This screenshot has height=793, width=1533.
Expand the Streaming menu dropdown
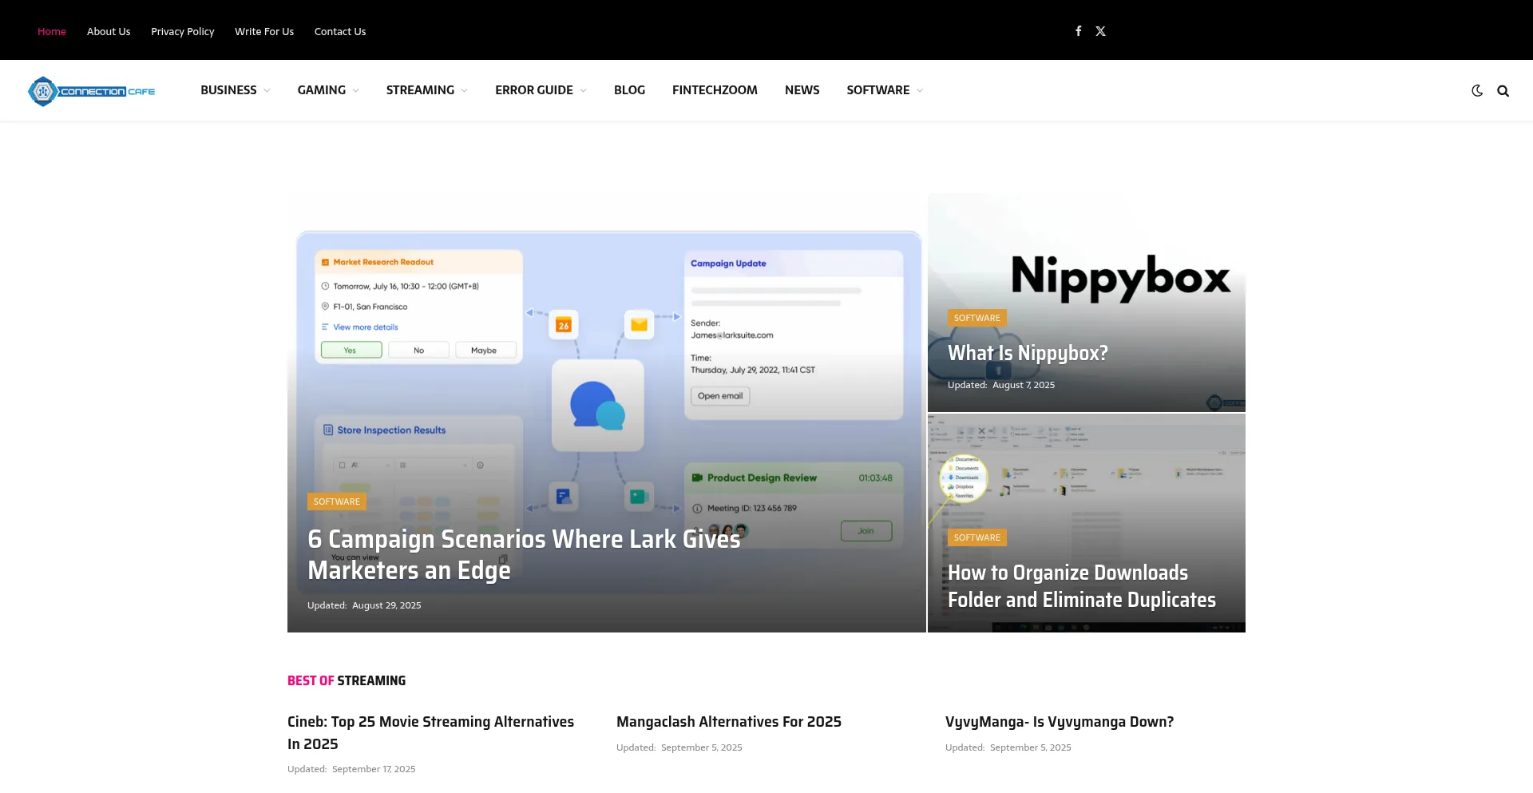tap(426, 90)
